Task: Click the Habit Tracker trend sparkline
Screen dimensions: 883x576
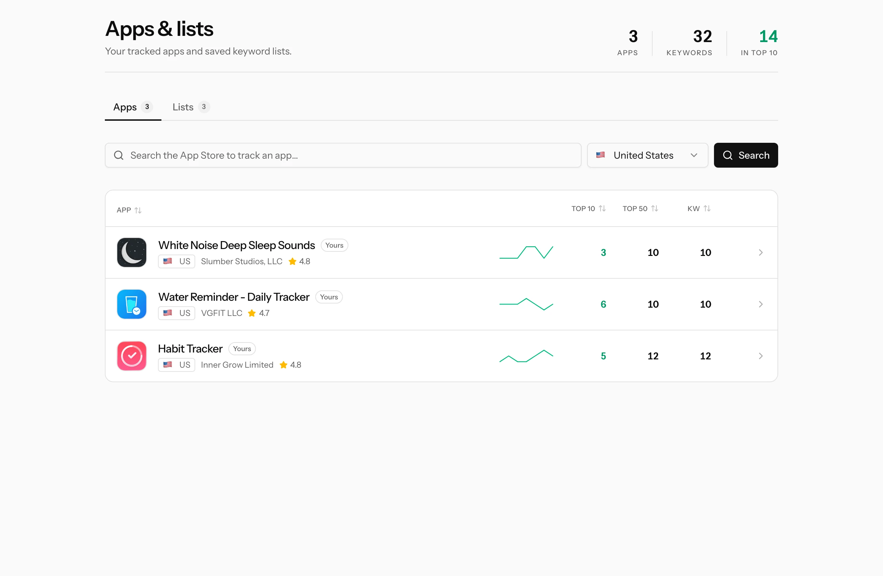Action: (526, 356)
